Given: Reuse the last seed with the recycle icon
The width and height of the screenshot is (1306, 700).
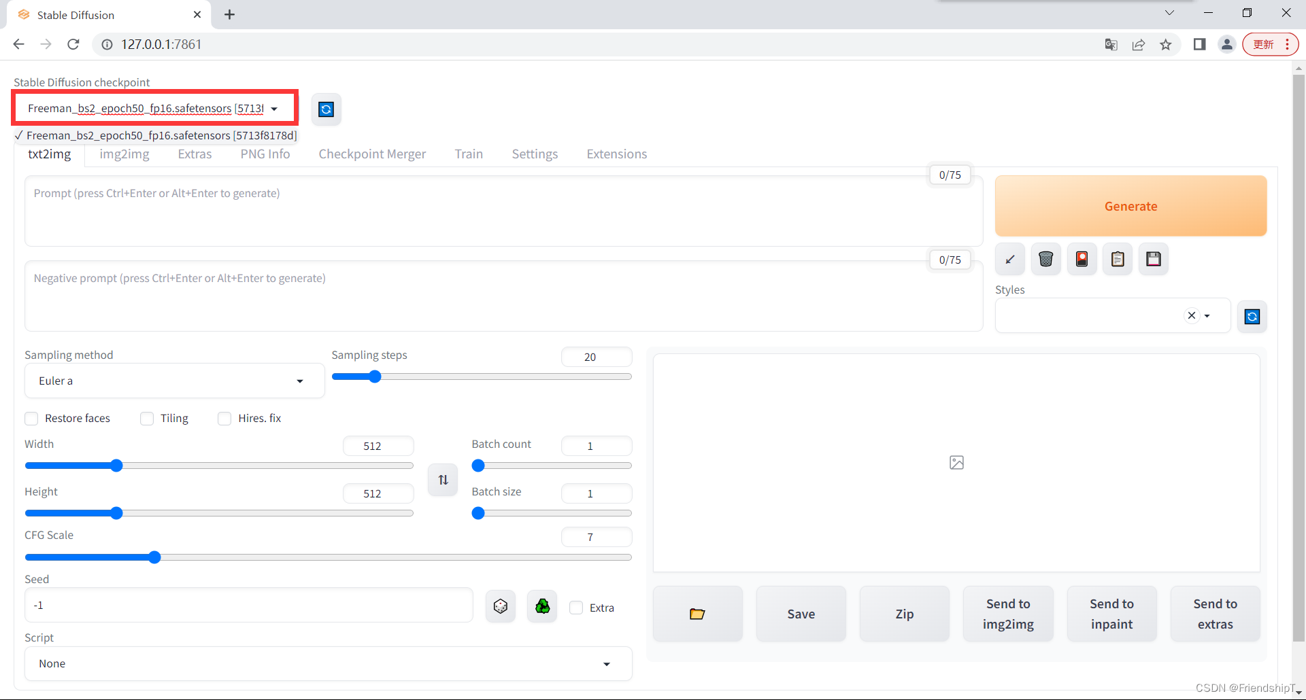Looking at the screenshot, I should pyautogui.click(x=542, y=606).
